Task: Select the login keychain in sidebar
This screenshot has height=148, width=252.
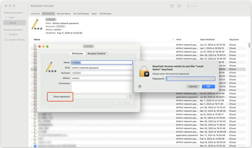Action: pyautogui.click(x=12, y=17)
